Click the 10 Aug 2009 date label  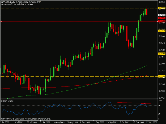coord(59,122)
